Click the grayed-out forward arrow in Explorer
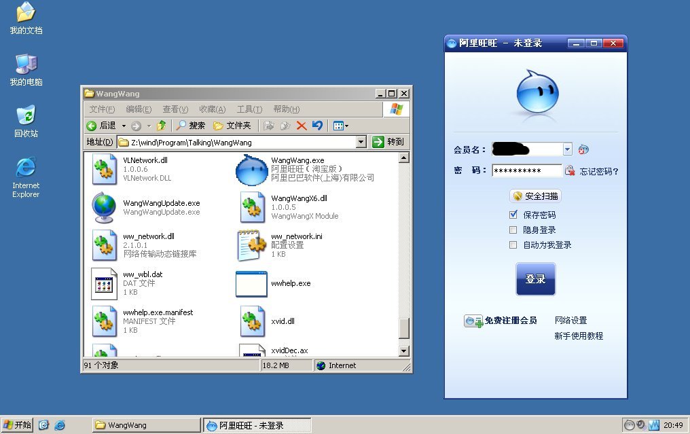690x434 pixels. pyautogui.click(x=136, y=126)
